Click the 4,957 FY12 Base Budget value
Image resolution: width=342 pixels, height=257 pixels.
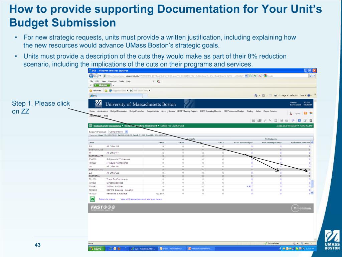click(249, 186)
